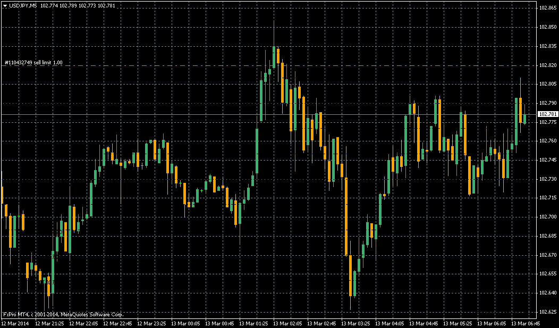Click the 102.820 price scale value
Screen dimensions: 559x328
pyautogui.click(x=547, y=65)
